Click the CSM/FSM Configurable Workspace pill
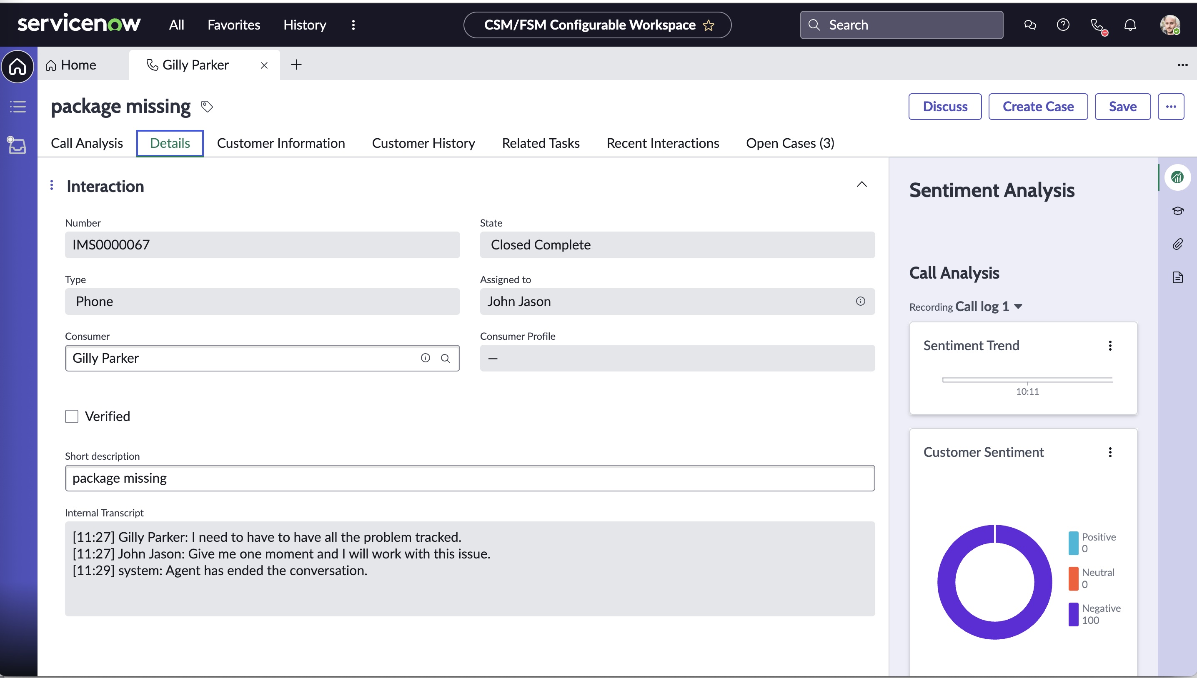This screenshot has width=1197, height=678. click(597, 25)
